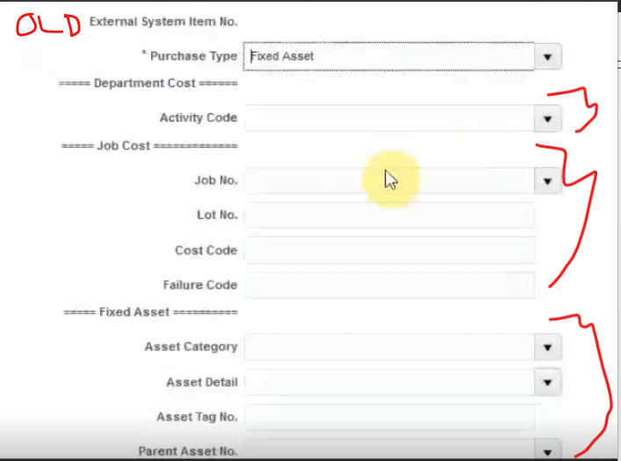Open the Job No. dropdown arrow
This screenshot has height=461, width=621.
[548, 181]
